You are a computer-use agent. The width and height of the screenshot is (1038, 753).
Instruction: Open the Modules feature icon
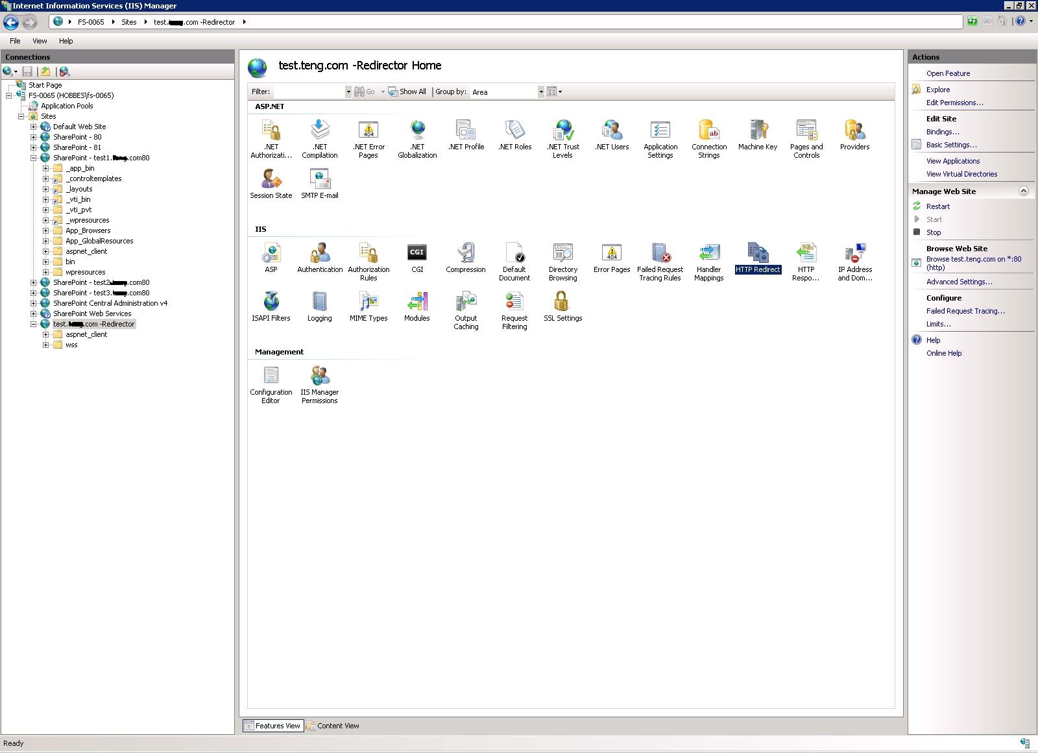(x=417, y=306)
